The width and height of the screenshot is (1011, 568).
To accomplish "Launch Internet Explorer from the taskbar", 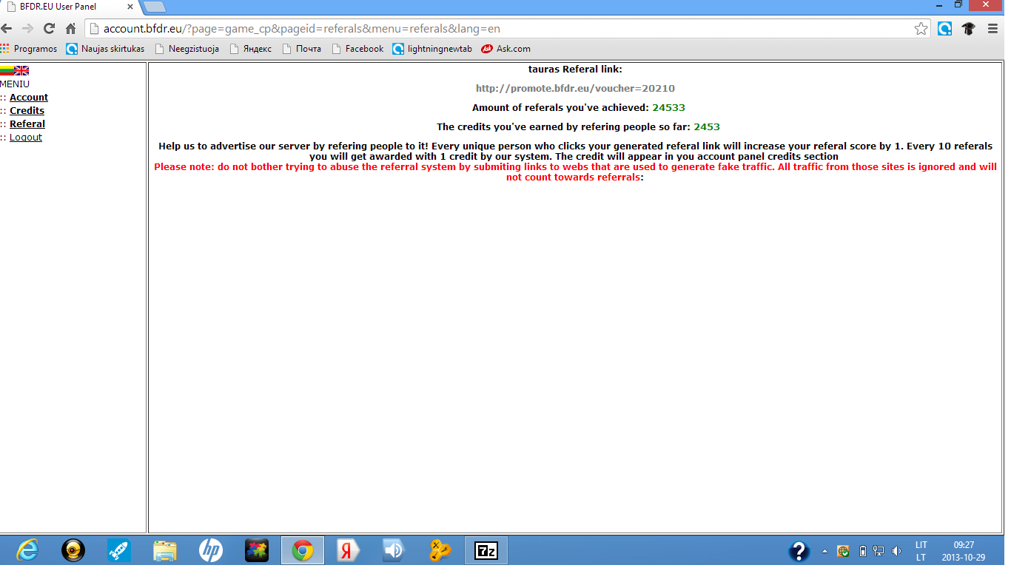I will click(x=27, y=550).
